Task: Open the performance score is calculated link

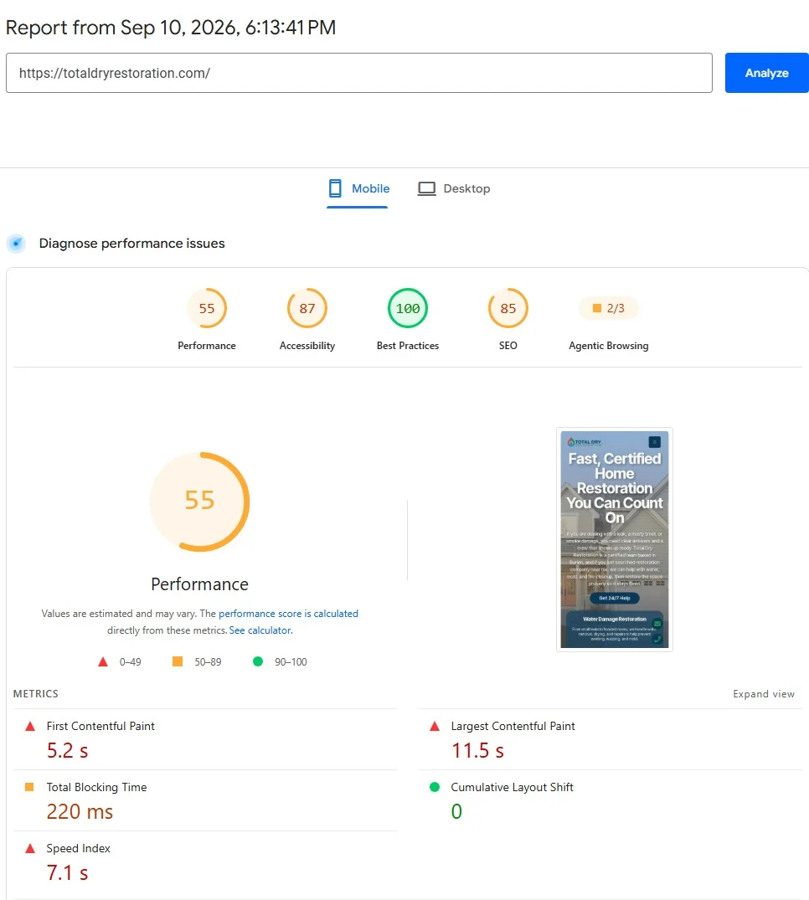Action: pyautogui.click(x=288, y=614)
